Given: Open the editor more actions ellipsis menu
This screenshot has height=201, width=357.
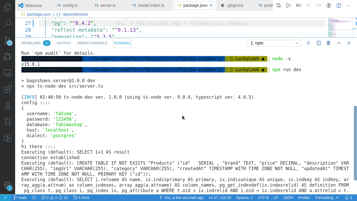Looking at the screenshot, I should (x=349, y=5).
